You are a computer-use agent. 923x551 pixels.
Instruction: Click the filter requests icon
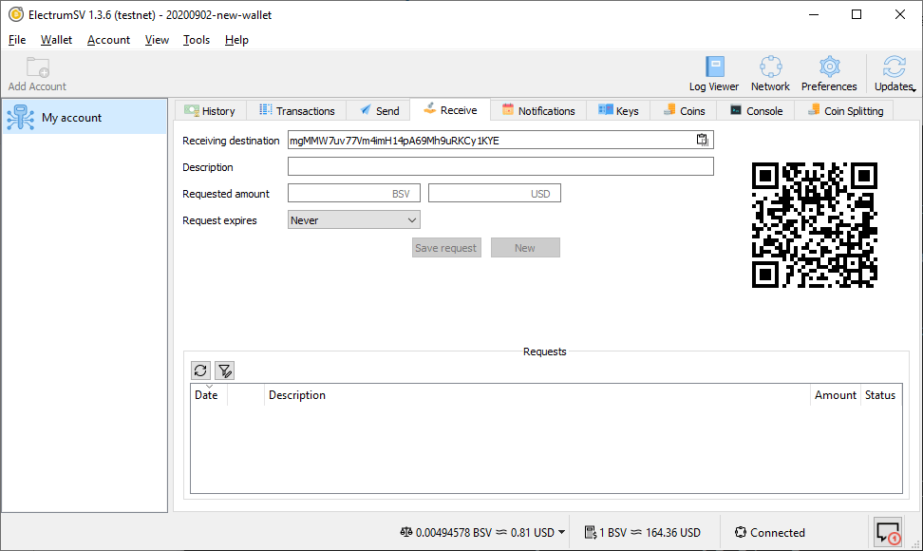(224, 370)
